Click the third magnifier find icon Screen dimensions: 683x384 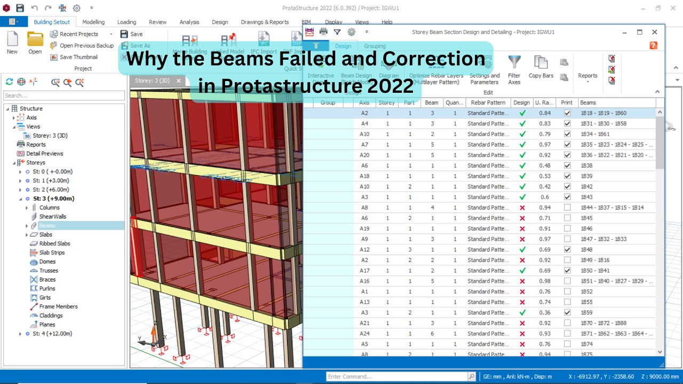tap(80, 82)
